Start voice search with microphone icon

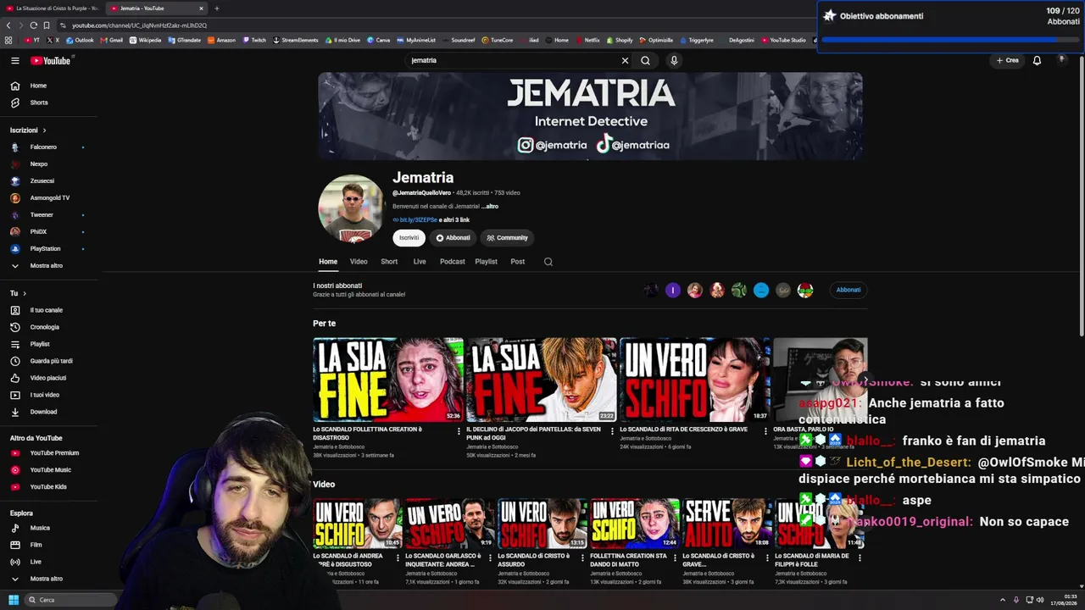(x=674, y=60)
